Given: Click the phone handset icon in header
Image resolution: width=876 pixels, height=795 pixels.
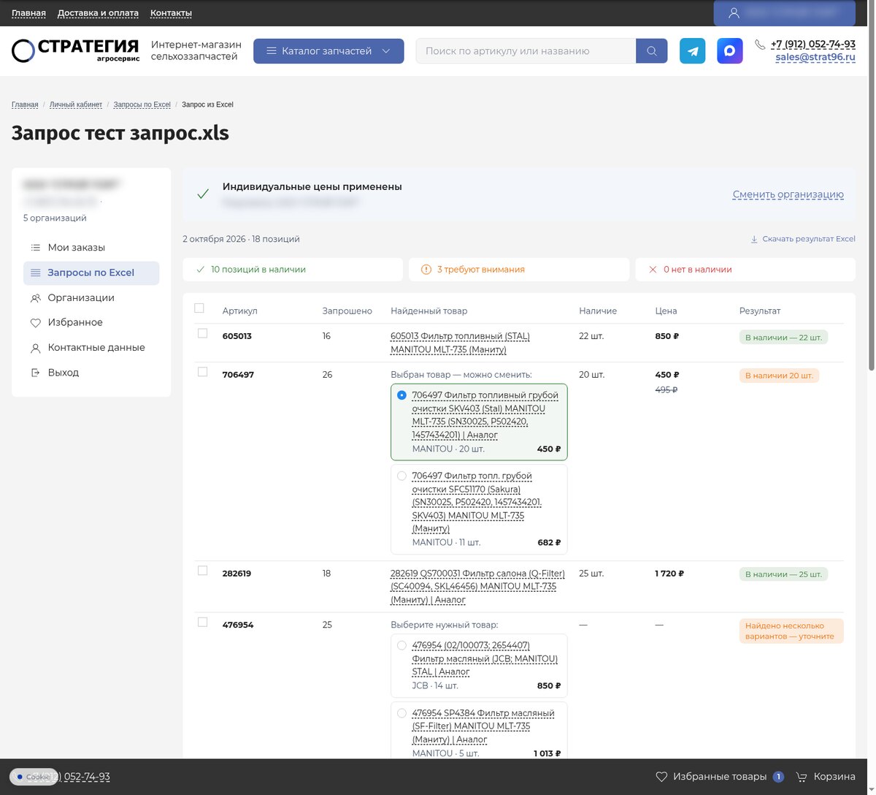Looking at the screenshot, I should pyautogui.click(x=760, y=45).
